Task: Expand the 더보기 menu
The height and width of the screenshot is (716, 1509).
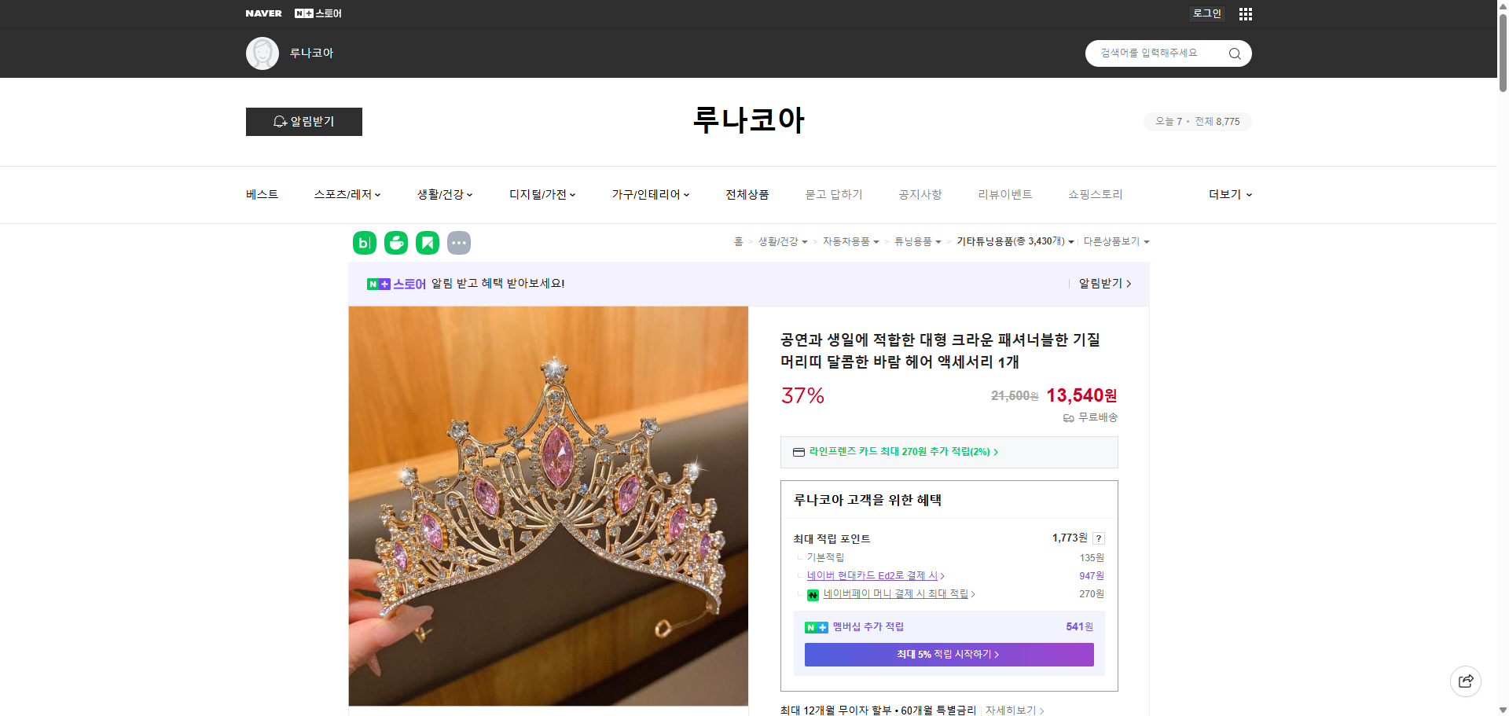Action: 1229,194
